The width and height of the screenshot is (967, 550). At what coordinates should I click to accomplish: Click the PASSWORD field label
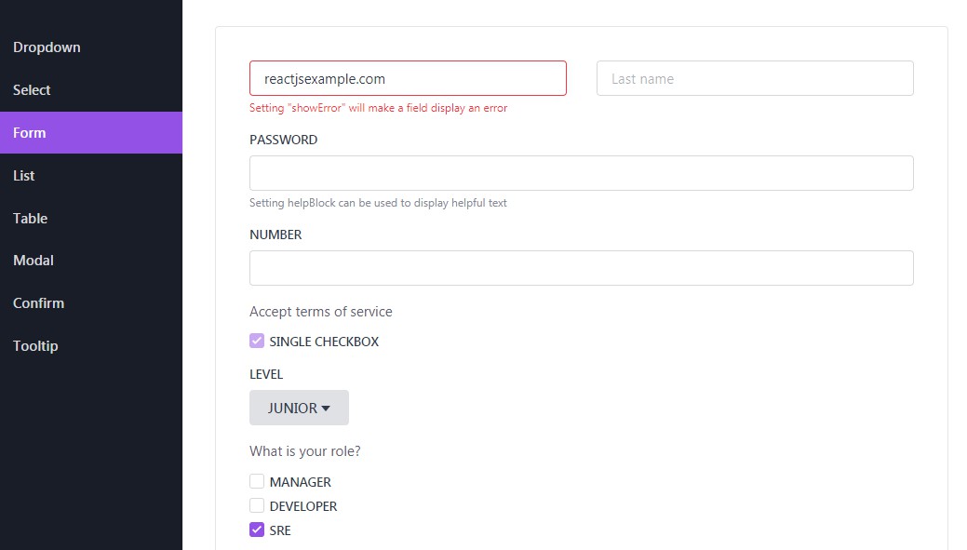click(x=284, y=140)
